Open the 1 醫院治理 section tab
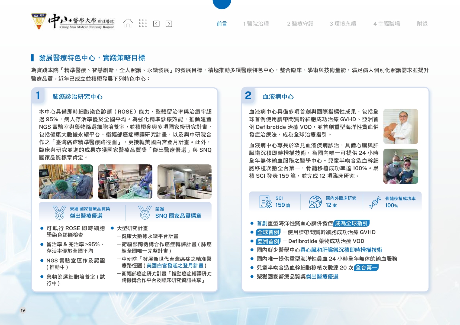Image resolution: width=460 pixels, height=325 pixels. click(256, 24)
